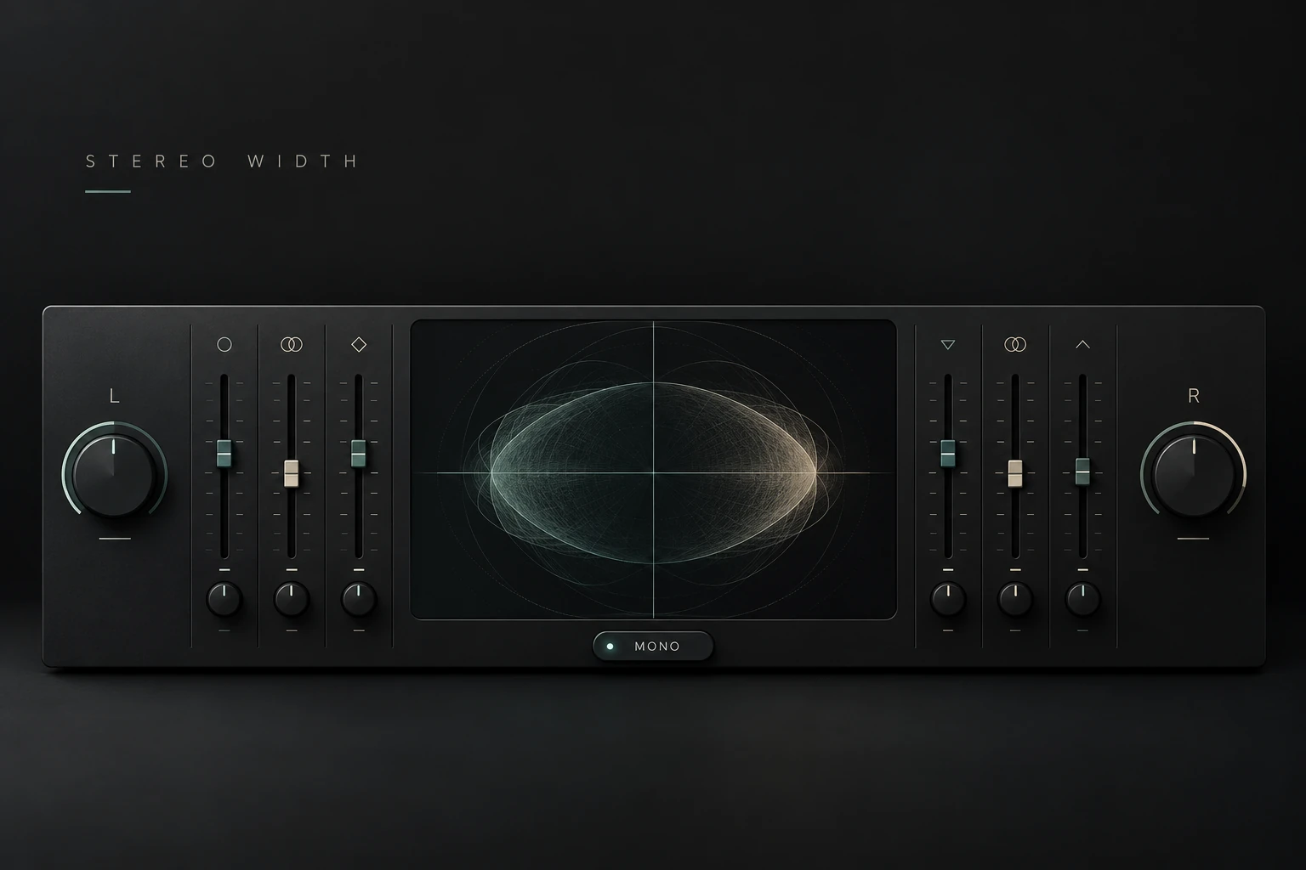Click the fader handle under the diamond icon
The image size is (1306, 870).
pyautogui.click(x=359, y=454)
